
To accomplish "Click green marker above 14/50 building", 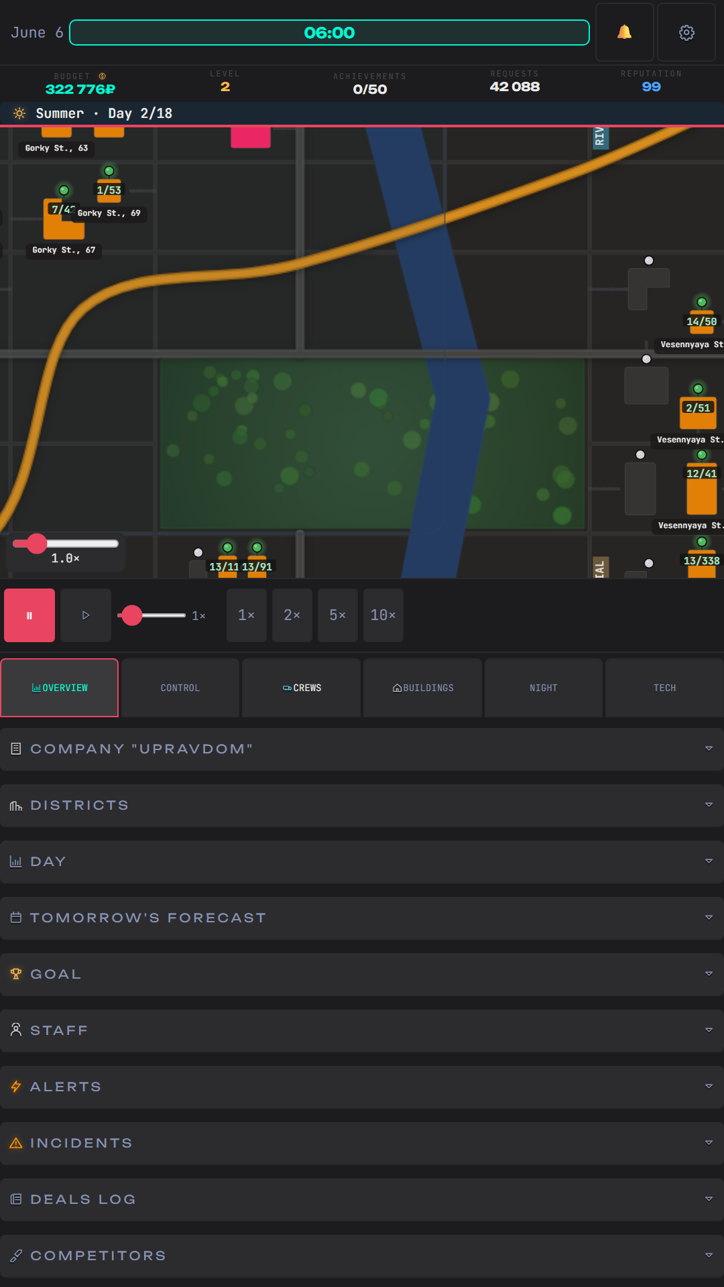I will (x=702, y=302).
